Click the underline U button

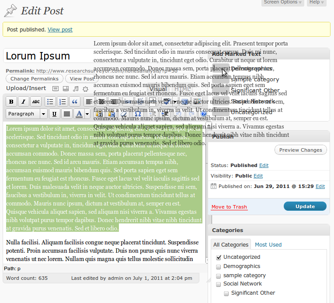coord(54,114)
